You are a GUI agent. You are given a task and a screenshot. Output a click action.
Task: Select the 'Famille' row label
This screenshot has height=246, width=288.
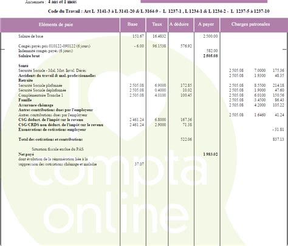[x=25, y=100]
